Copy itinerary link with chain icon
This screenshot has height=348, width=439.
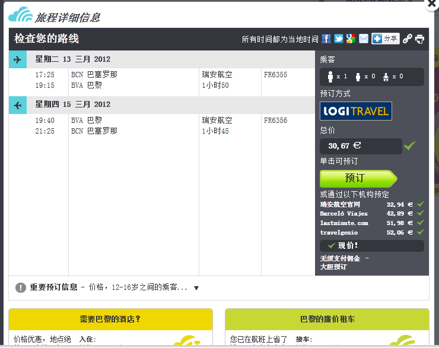click(408, 39)
